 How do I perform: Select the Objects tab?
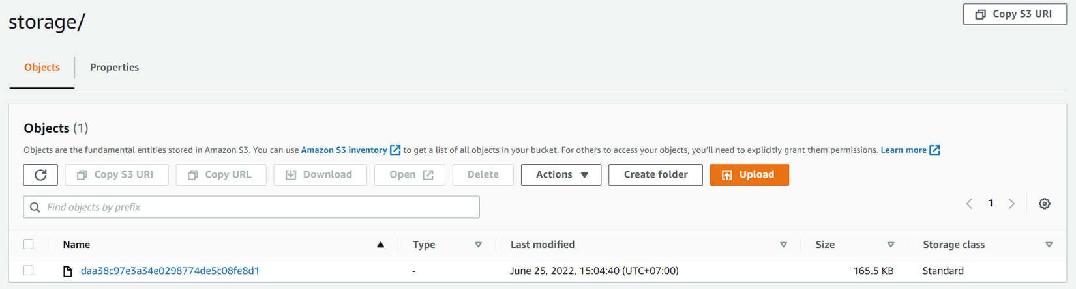click(x=42, y=67)
